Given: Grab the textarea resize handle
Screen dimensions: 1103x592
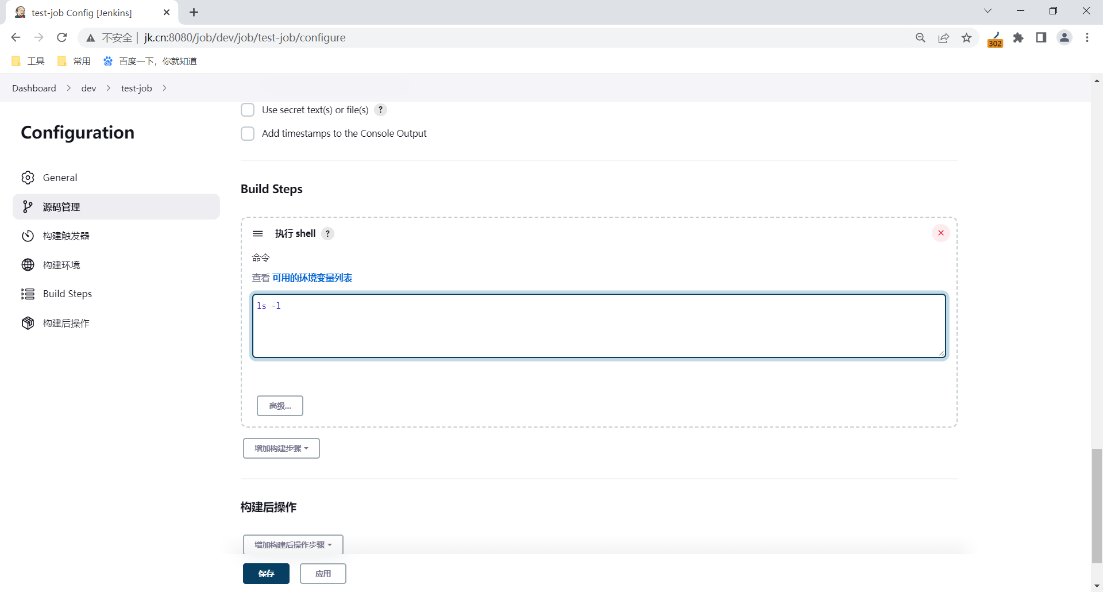Looking at the screenshot, I should (942, 353).
